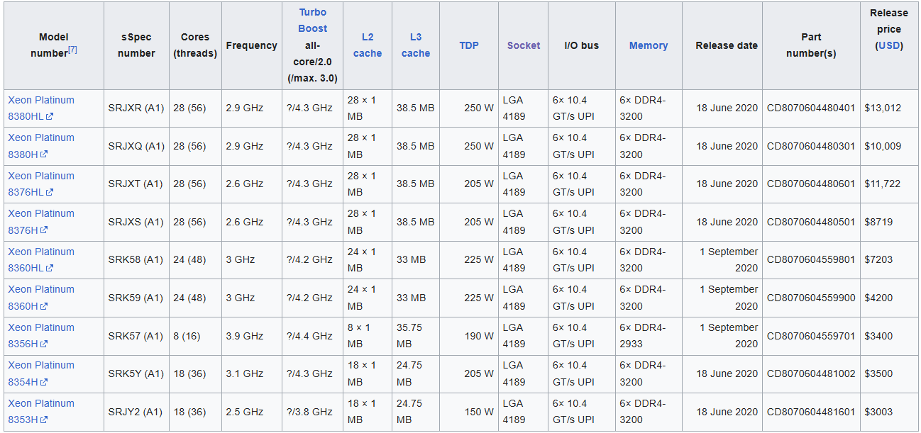Click external-link icon next to 8376H
Image resolution: width=921 pixels, height=433 pixels.
click(44, 230)
